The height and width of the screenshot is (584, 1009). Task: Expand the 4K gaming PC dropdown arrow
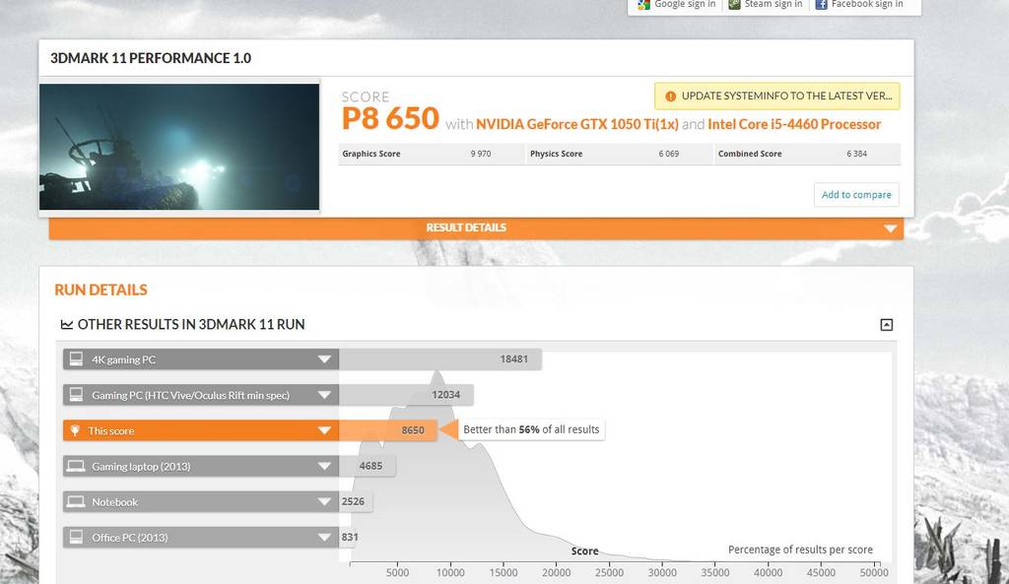(324, 359)
